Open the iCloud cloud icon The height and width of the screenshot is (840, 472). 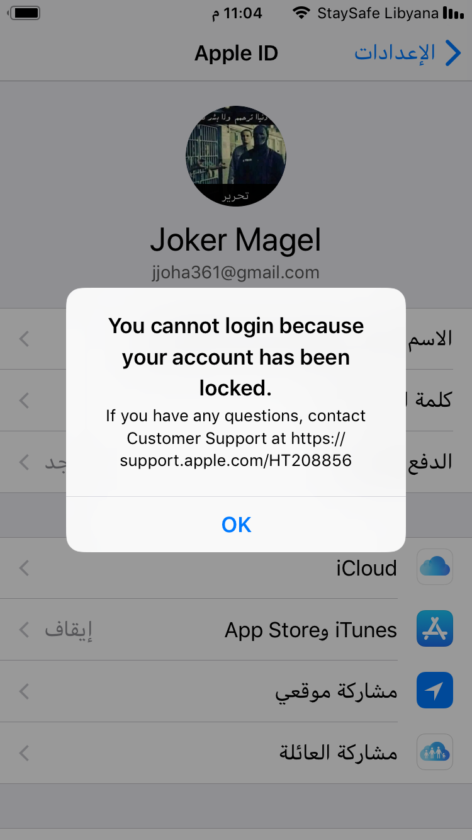pyautogui.click(x=435, y=567)
